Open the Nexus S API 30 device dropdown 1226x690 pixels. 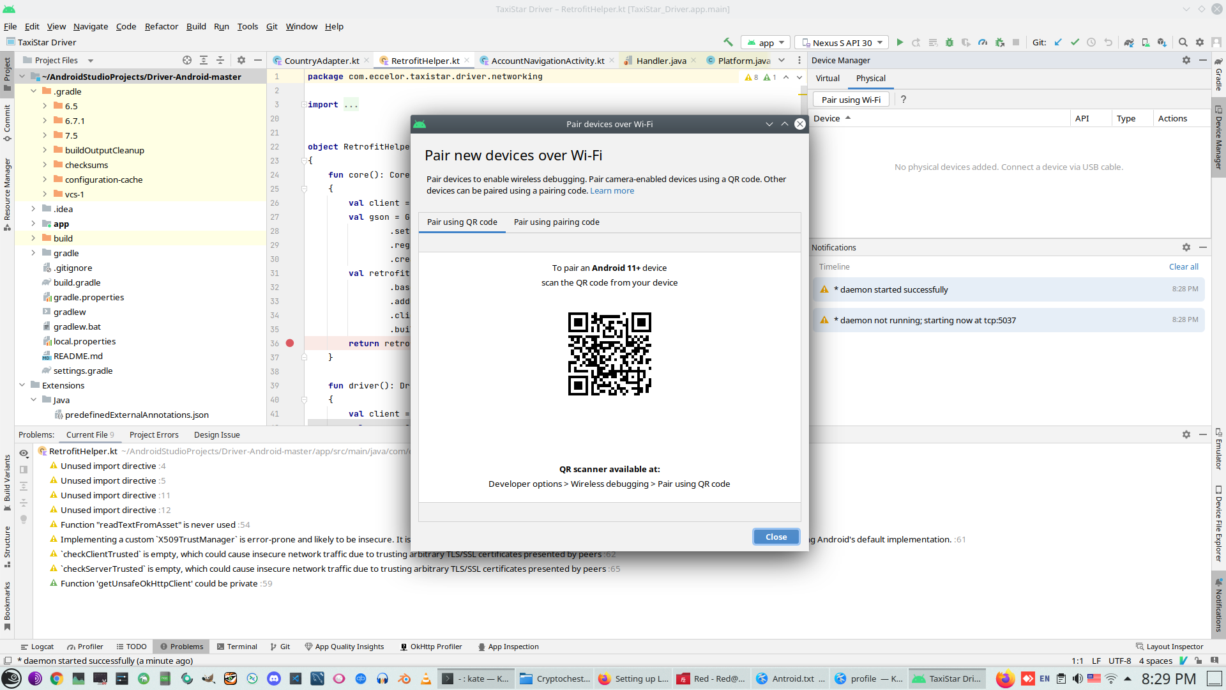point(842,43)
